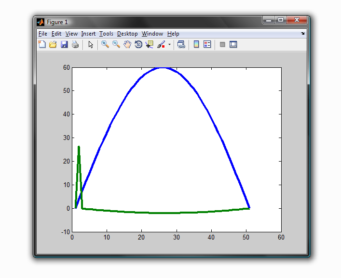Click the Show Plot Tools and Dock button

pos(233,45)
